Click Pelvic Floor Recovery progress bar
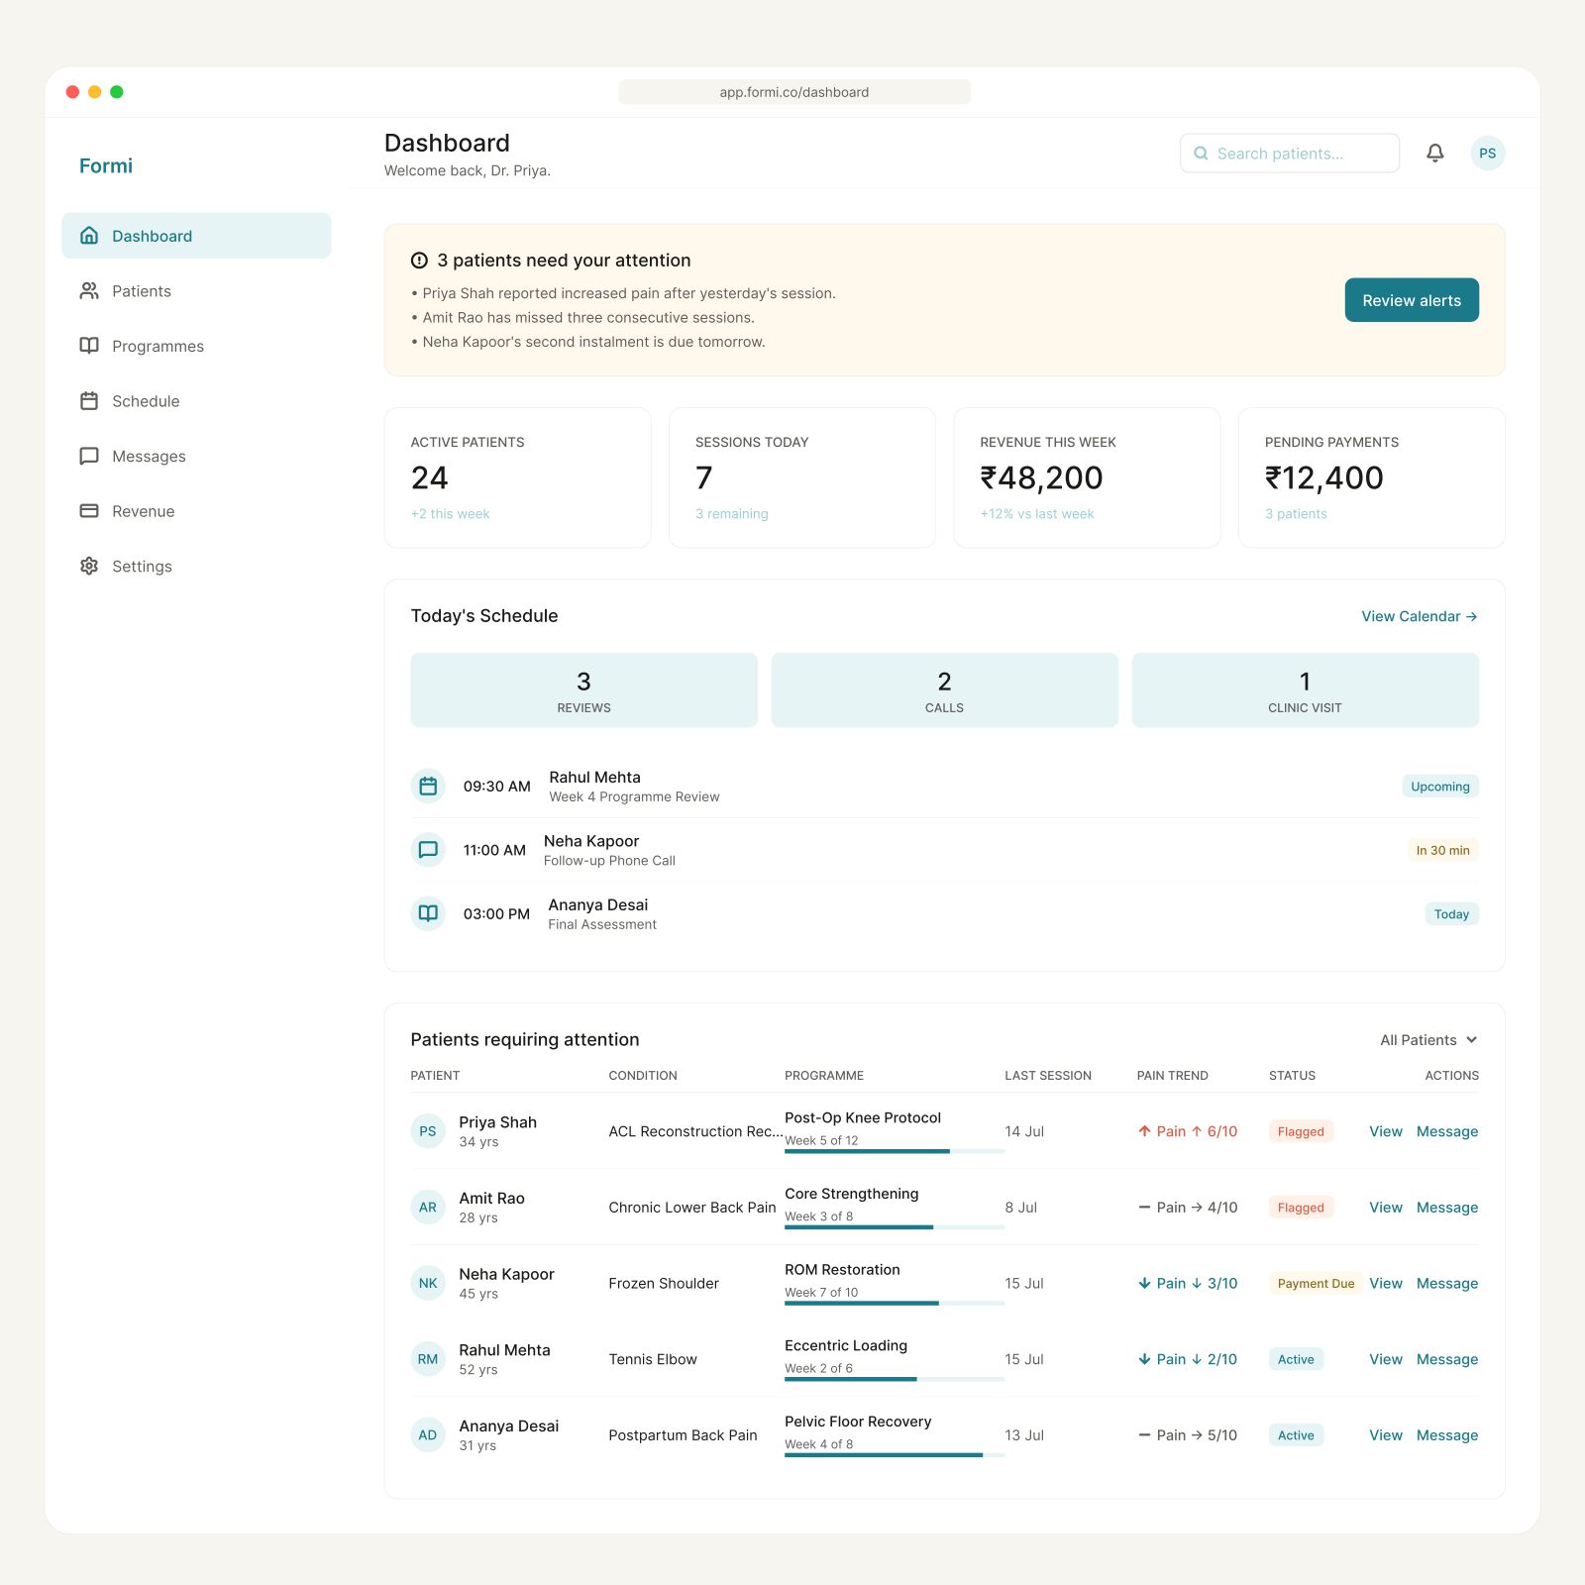1585x1585 pixels. click(895, 1455)
